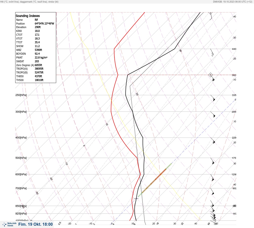Click the KINX label in index table
This screenshot has width=254, height=228.
(x=19, y=31)
